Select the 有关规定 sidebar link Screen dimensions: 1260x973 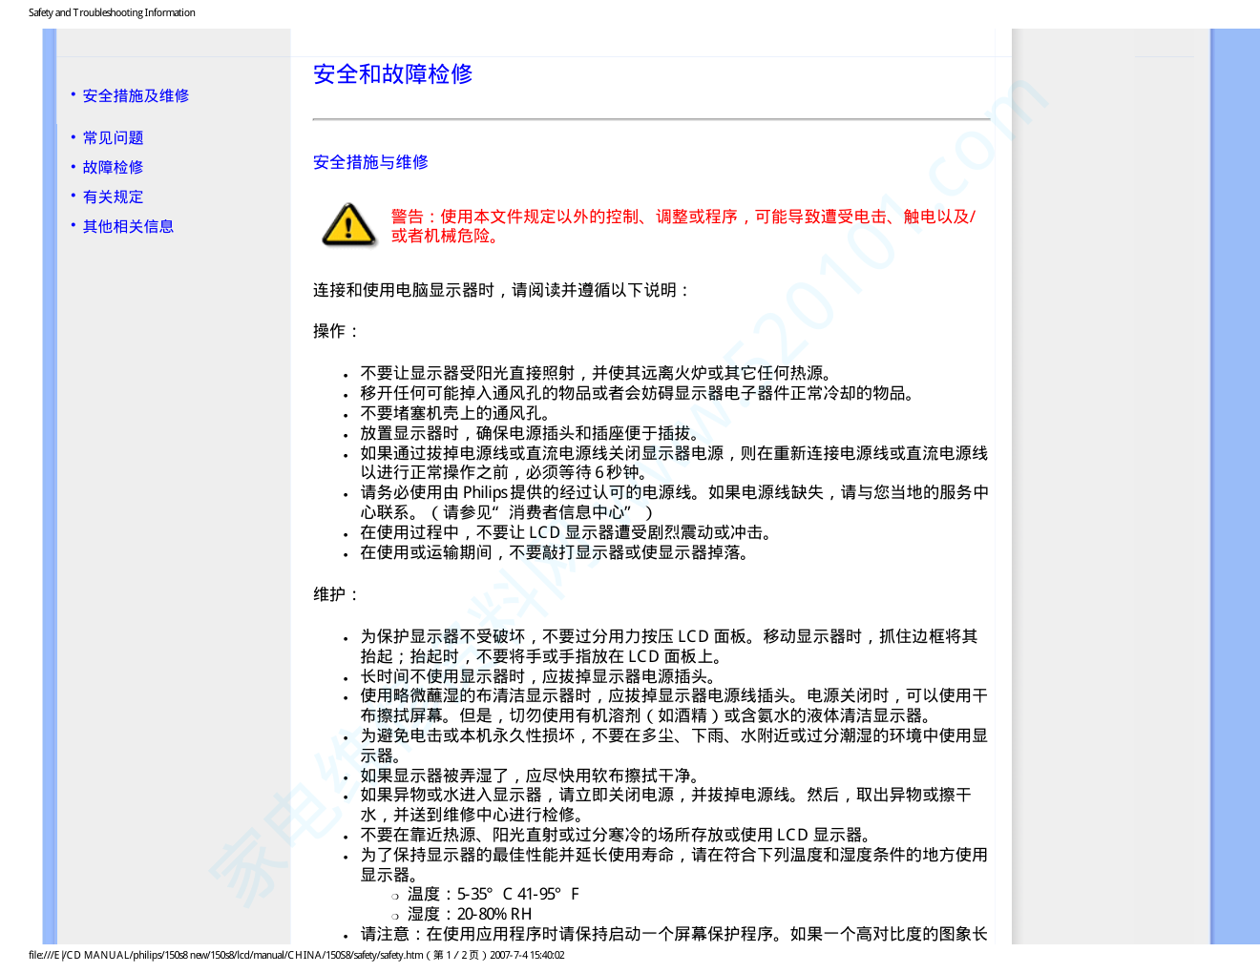113,197
